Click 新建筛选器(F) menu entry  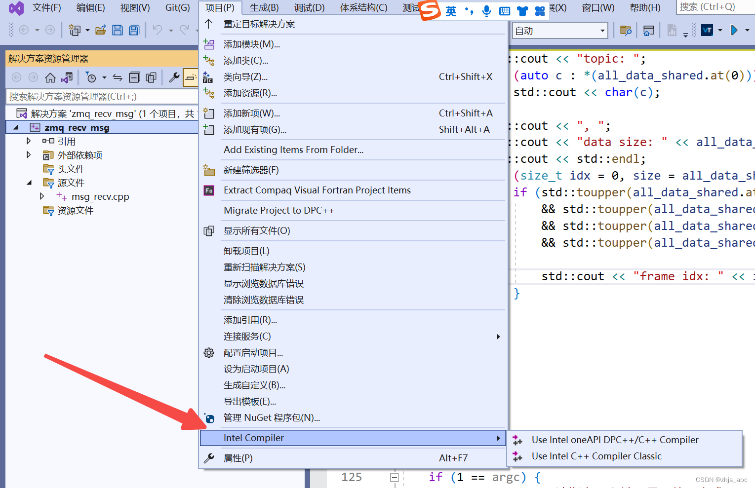point(353,170)
